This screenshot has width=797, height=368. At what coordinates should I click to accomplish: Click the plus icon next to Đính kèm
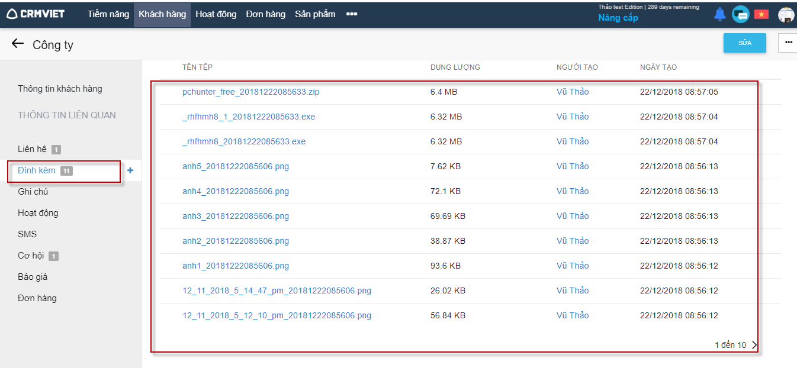130,170
